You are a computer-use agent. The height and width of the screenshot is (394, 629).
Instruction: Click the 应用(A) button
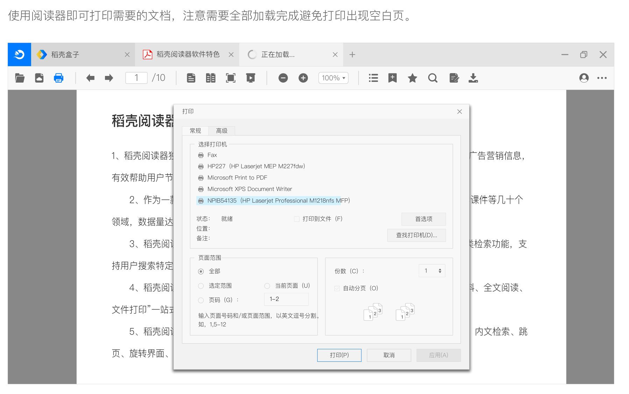point(439,355)
